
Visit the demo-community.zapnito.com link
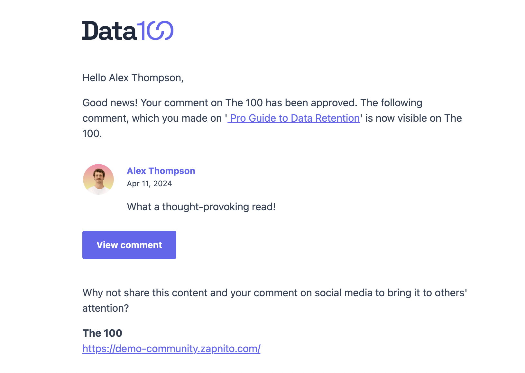pyautogui.click(x=171, y=349)
